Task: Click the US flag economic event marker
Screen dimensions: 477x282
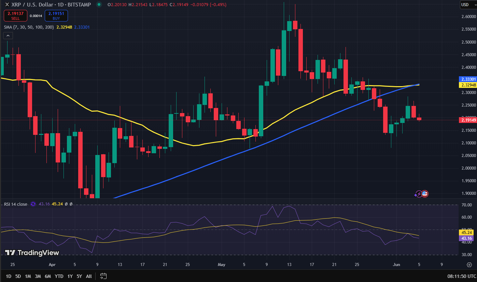Action: tap(424, 194)
